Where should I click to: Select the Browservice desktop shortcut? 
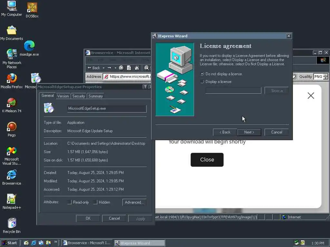12,178
